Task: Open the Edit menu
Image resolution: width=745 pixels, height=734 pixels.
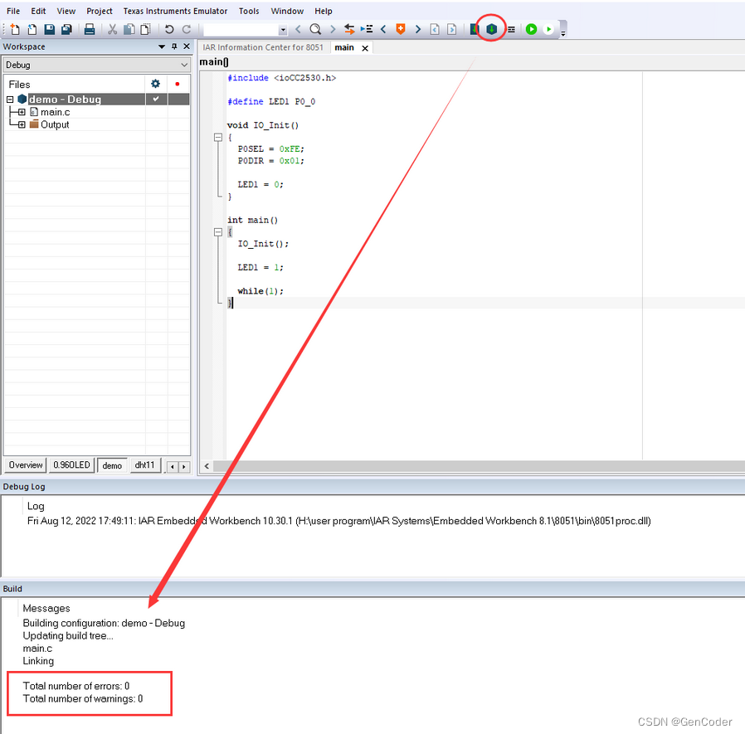Action: click(38, 11)
